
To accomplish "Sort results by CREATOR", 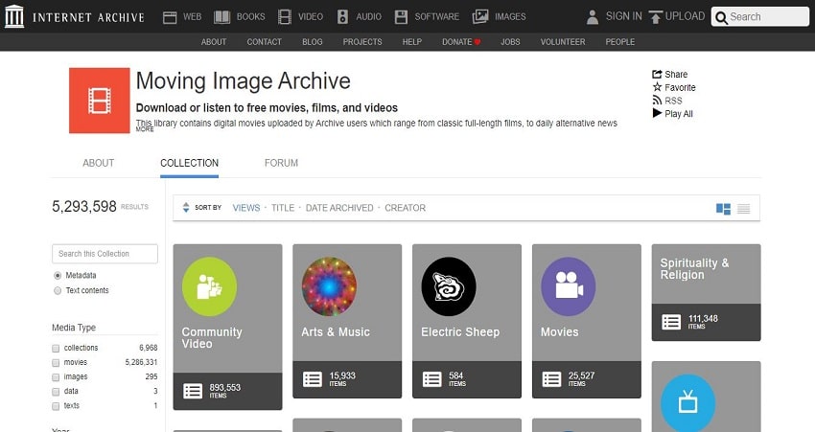I will coord(405,208).
